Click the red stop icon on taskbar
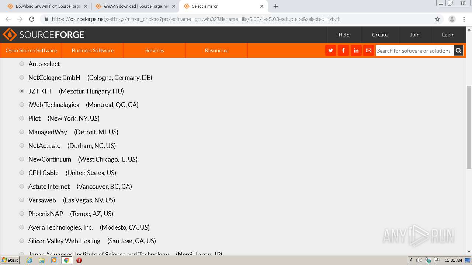 [79, 260]
